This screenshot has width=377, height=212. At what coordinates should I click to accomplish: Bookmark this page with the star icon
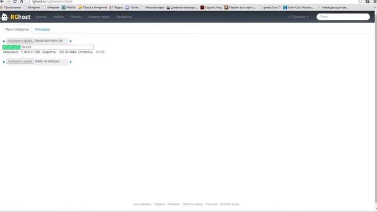(x=360, y=1)
